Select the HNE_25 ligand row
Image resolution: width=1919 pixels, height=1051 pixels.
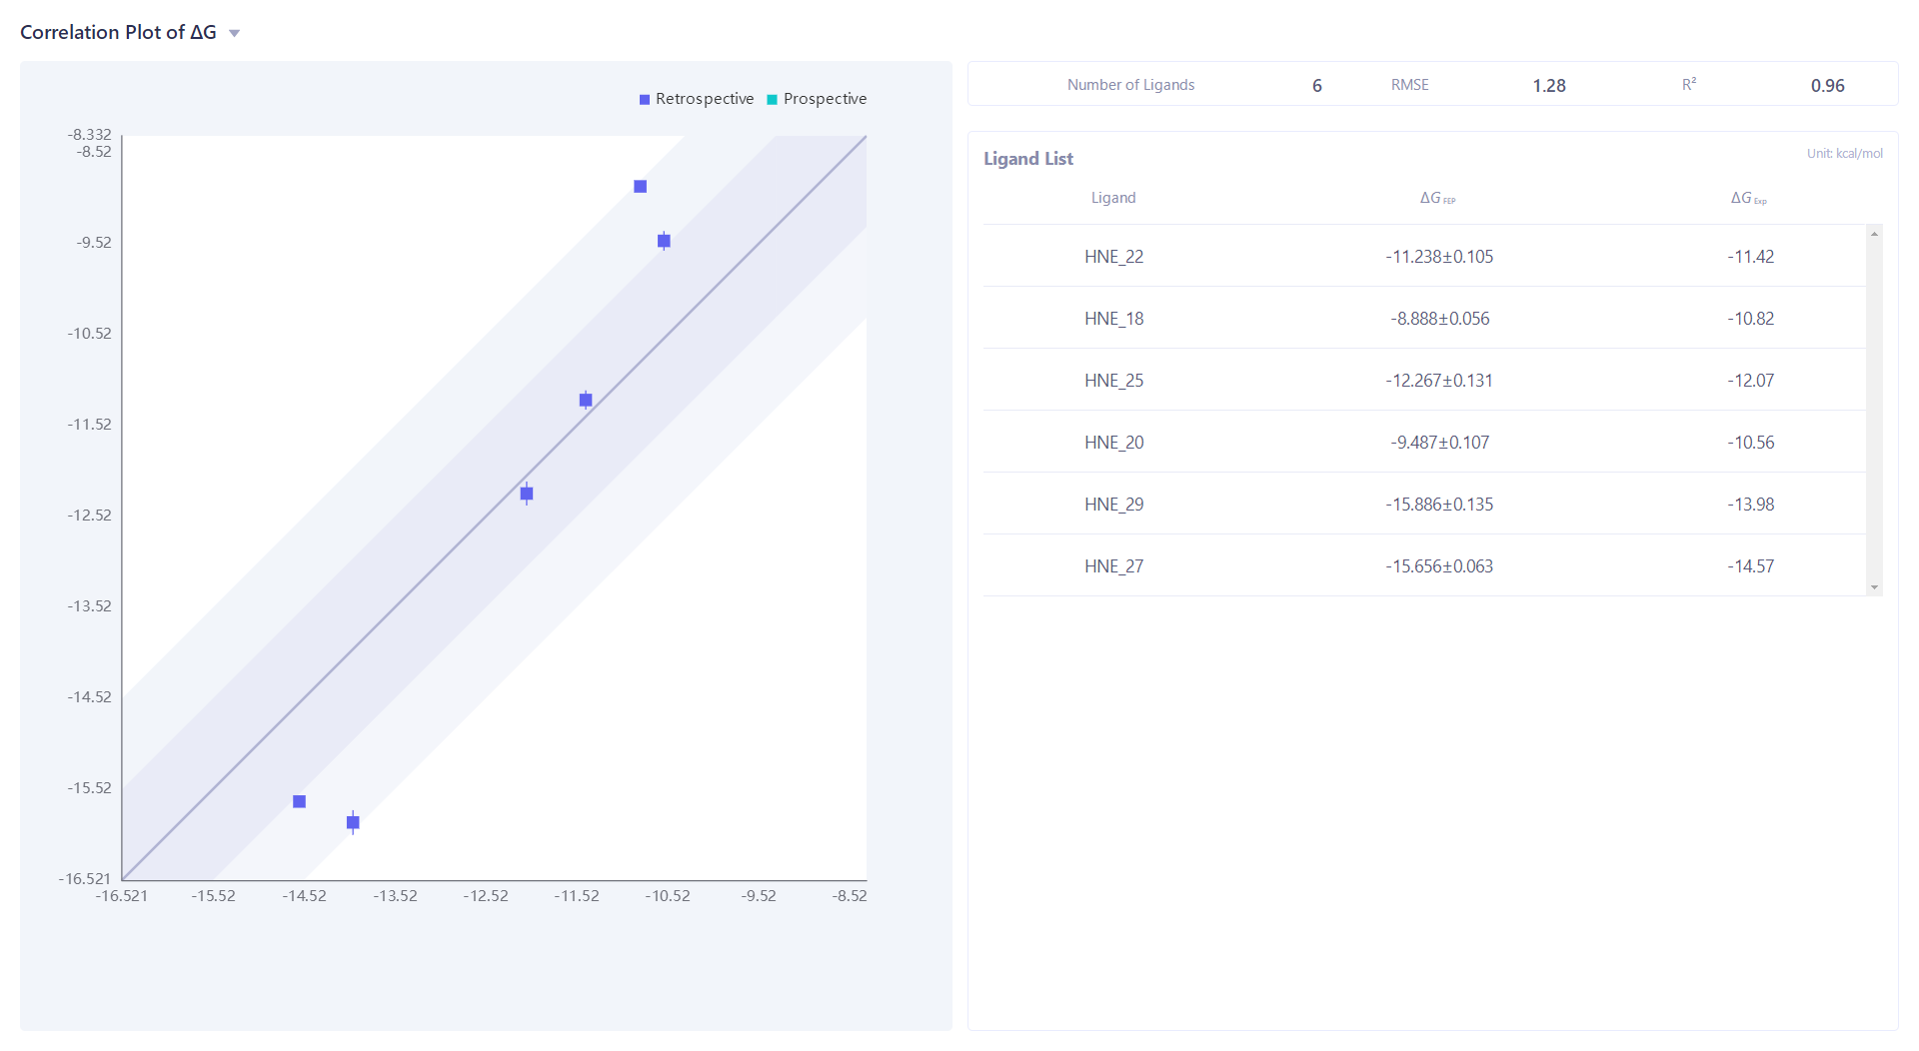coord(1113,381)
